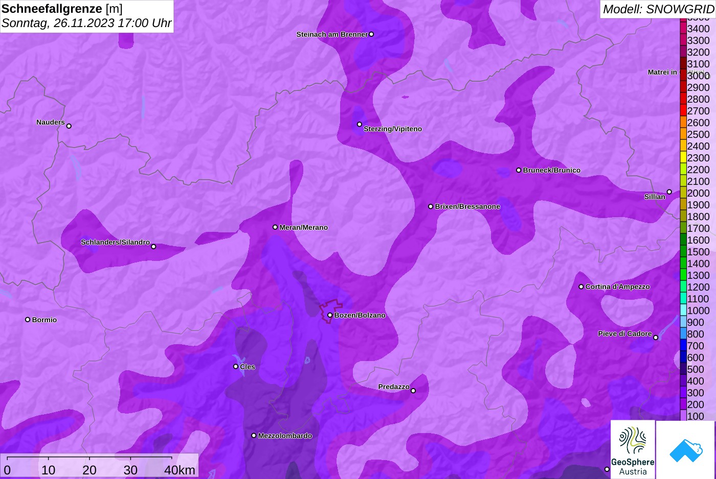The height and width of the screenshot is (479, 716).
Task: Click the 3400 legend value
Action: [699, 29]
